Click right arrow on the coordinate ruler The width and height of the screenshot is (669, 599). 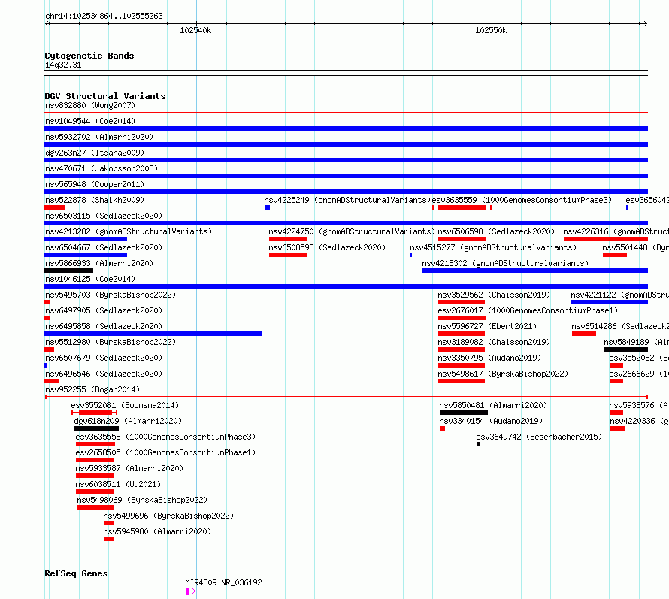tap(645, 24)
